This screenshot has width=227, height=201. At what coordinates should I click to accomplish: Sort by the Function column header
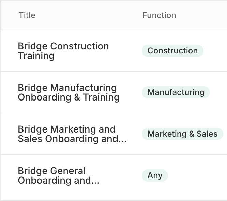(159, 15)
